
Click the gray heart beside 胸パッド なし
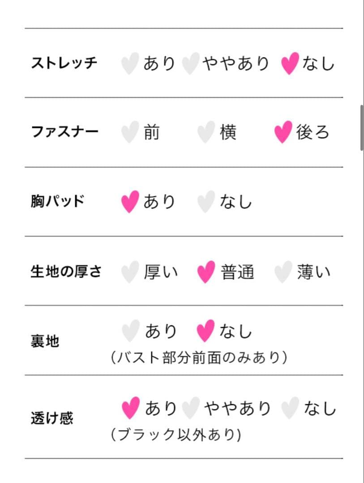[x=206, y=202]
